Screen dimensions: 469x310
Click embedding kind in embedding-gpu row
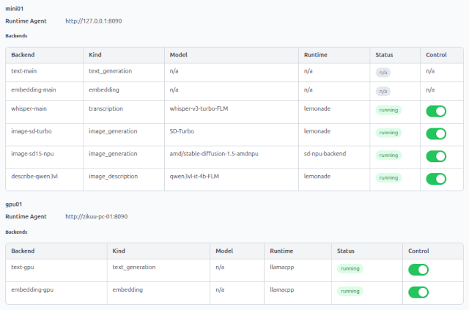tap(128, 289)
